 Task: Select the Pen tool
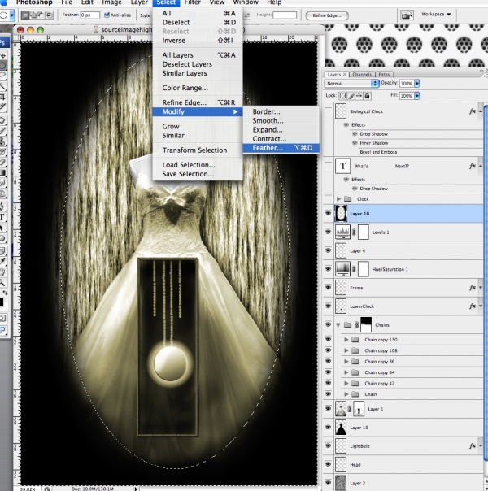coord(2,207)
